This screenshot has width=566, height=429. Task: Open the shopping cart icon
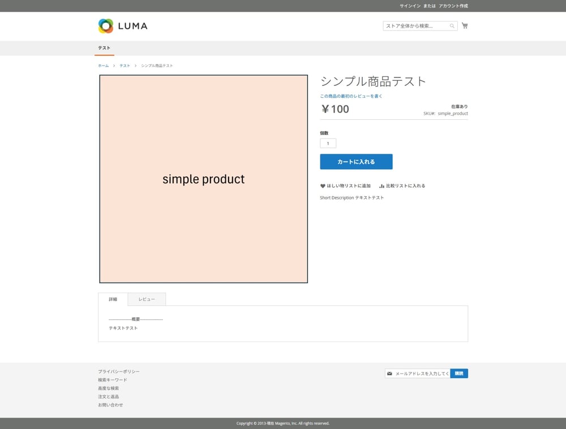465,25
